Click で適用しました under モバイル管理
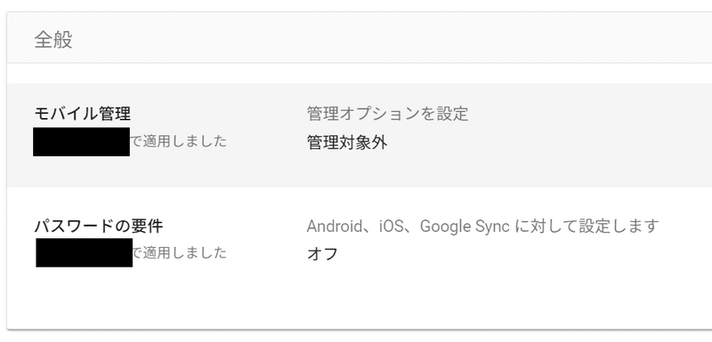This screenshot has height=342, width=712. [179, 142]
